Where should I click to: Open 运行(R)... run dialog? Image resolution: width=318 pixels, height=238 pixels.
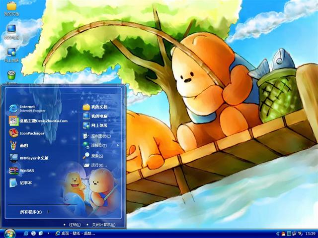point(95,165)
